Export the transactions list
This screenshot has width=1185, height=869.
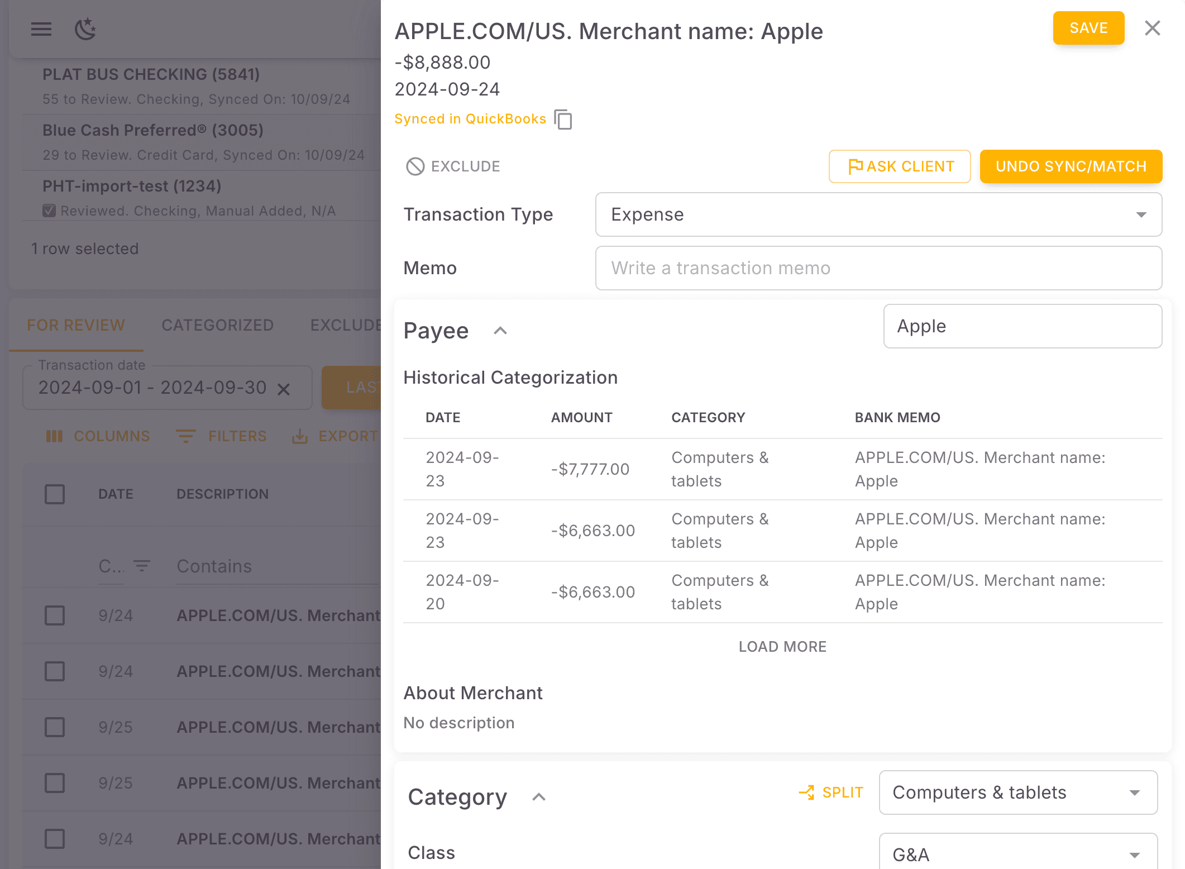click(333, 436)
